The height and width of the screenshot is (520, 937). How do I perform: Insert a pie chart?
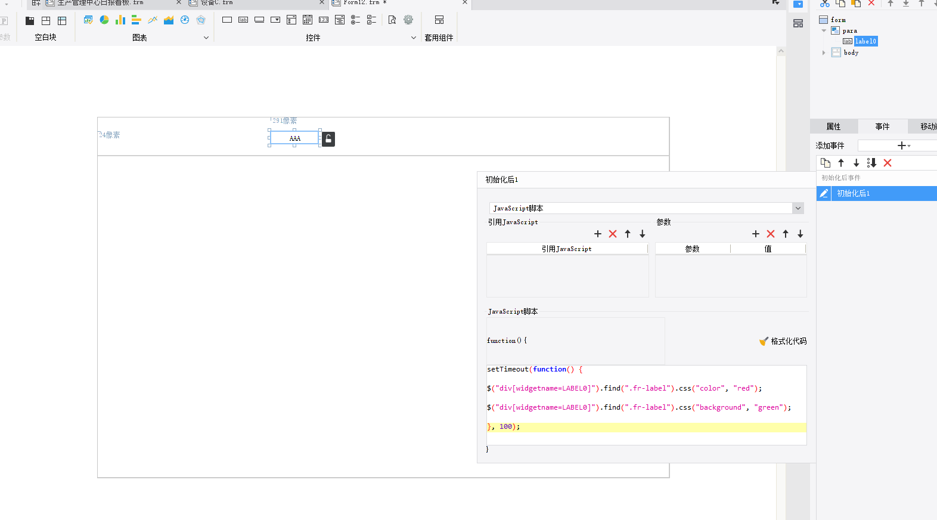[x=104, y=20]
